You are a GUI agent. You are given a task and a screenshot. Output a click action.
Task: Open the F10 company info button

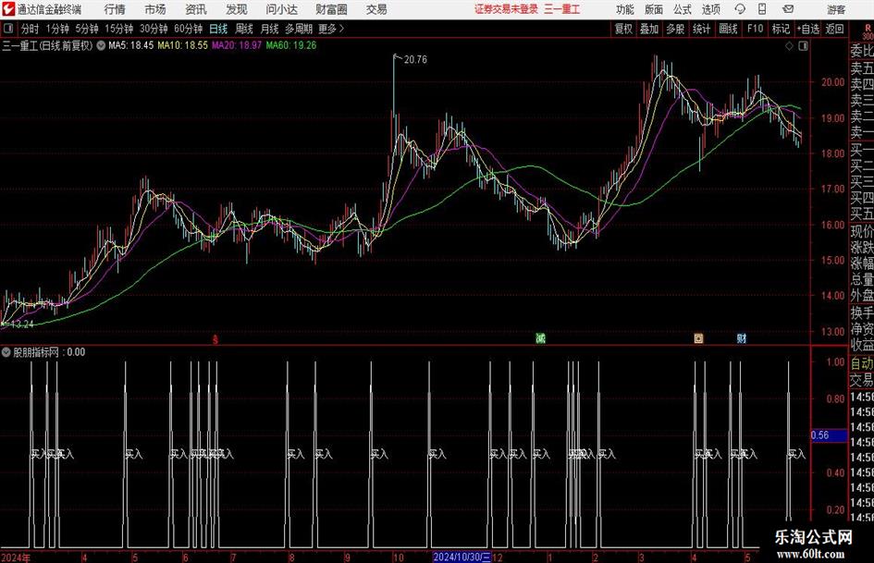(x=756, y=29)
